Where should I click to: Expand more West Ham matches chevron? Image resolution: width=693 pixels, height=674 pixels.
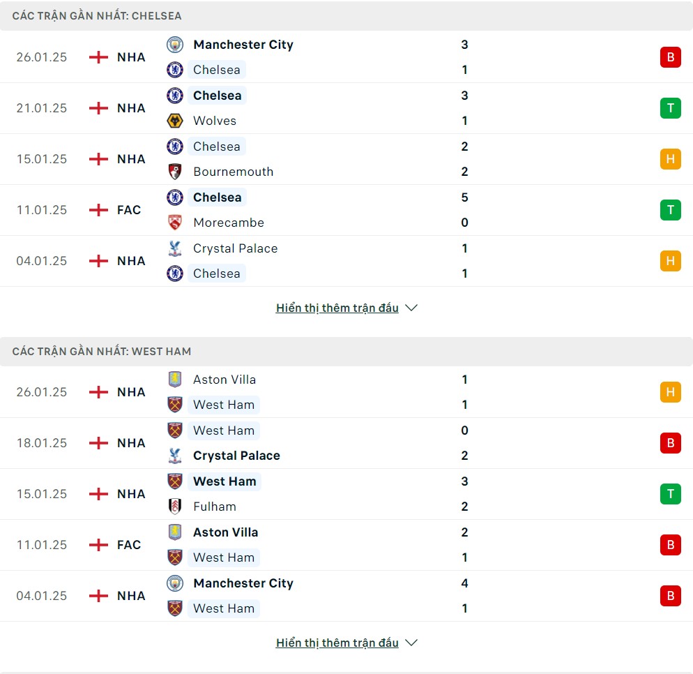[x=411, y=643]
